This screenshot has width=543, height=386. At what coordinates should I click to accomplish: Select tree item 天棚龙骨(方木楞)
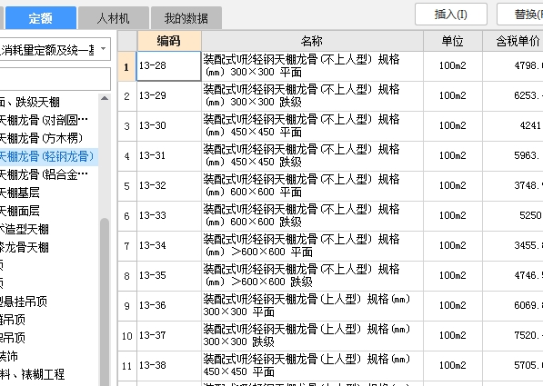[x=41, y=138]
